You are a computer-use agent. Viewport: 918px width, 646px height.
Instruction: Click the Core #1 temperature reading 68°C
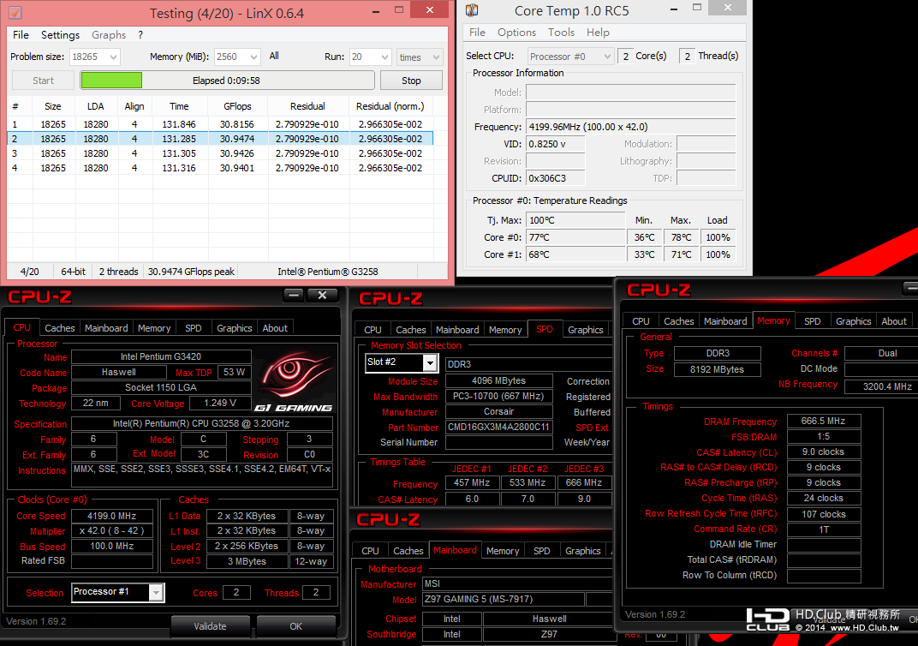click(x=575, y=254)
